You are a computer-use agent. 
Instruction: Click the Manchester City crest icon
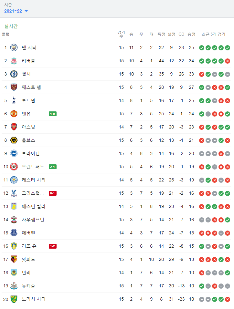click(14, 47)
